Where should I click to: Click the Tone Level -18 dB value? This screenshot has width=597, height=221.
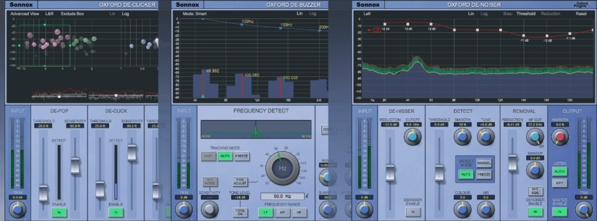tap(240, 198)
